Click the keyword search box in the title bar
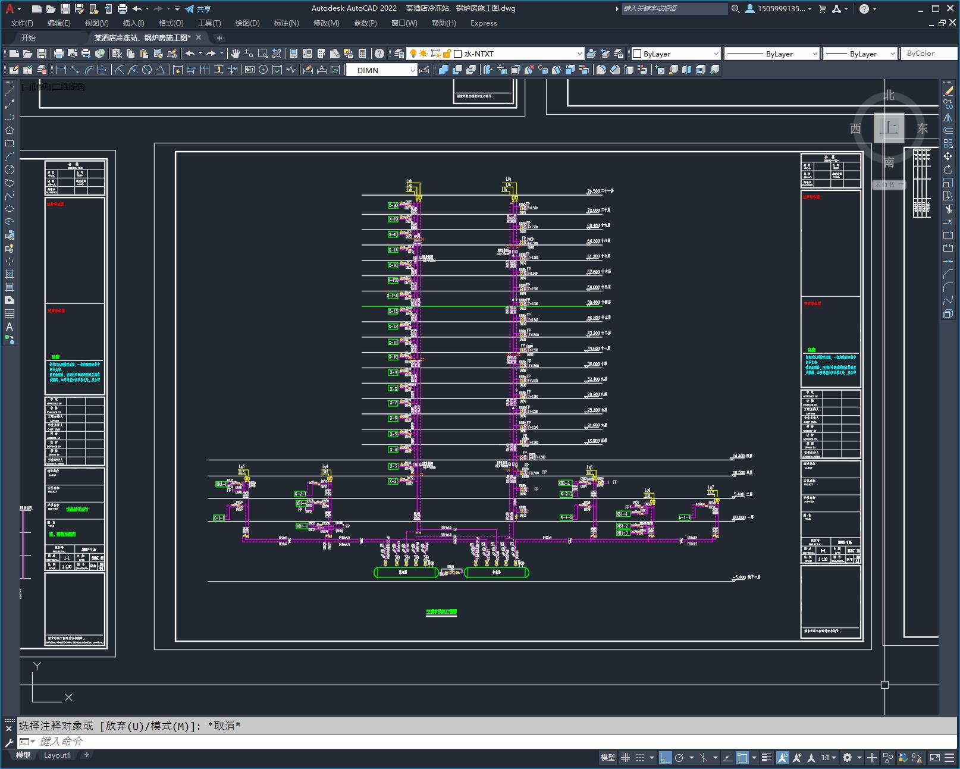The width and height of the screenshot is (960, 769). (674, 9)
